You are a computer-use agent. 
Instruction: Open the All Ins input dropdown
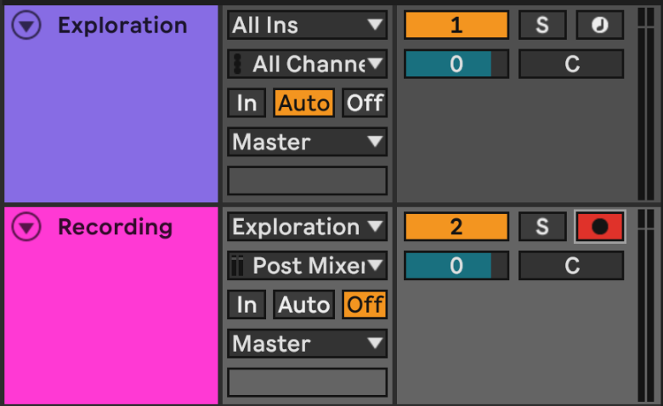pyautogui.click(x=307, y=25)
